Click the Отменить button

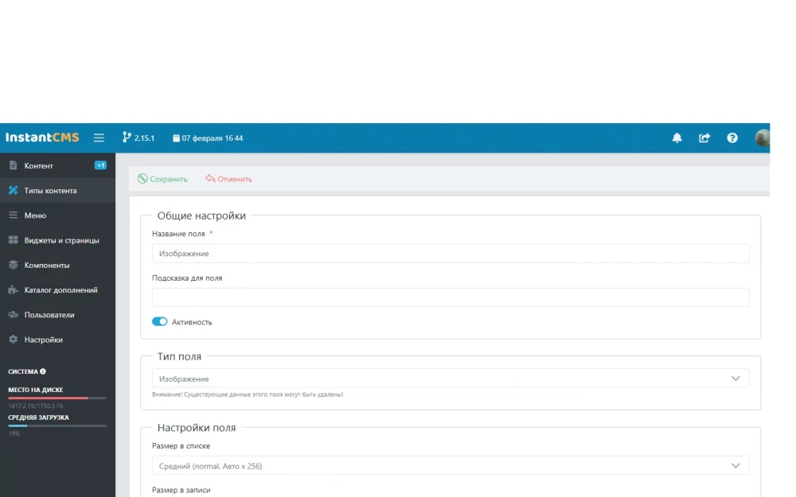pyautogui.click(x=228, y=178)
